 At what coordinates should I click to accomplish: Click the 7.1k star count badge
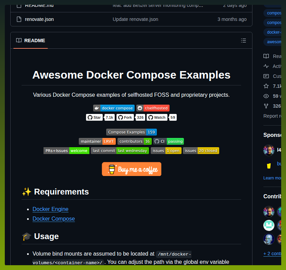pos(110,117)
